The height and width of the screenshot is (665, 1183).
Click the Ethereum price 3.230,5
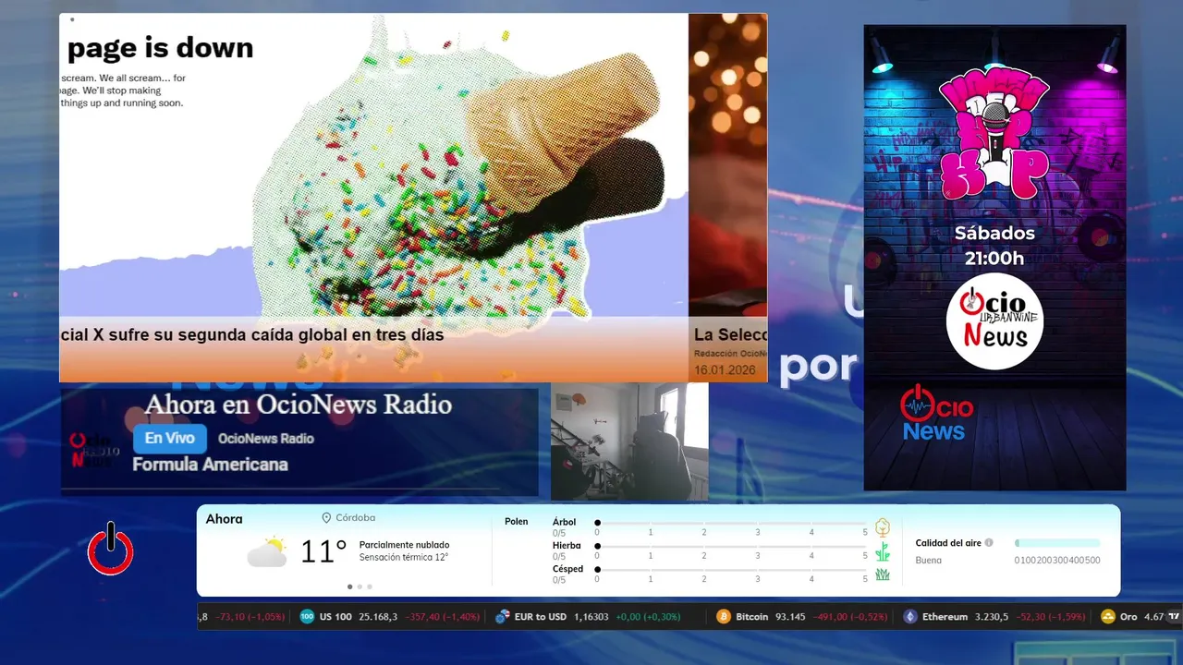(x=991, y=617)
